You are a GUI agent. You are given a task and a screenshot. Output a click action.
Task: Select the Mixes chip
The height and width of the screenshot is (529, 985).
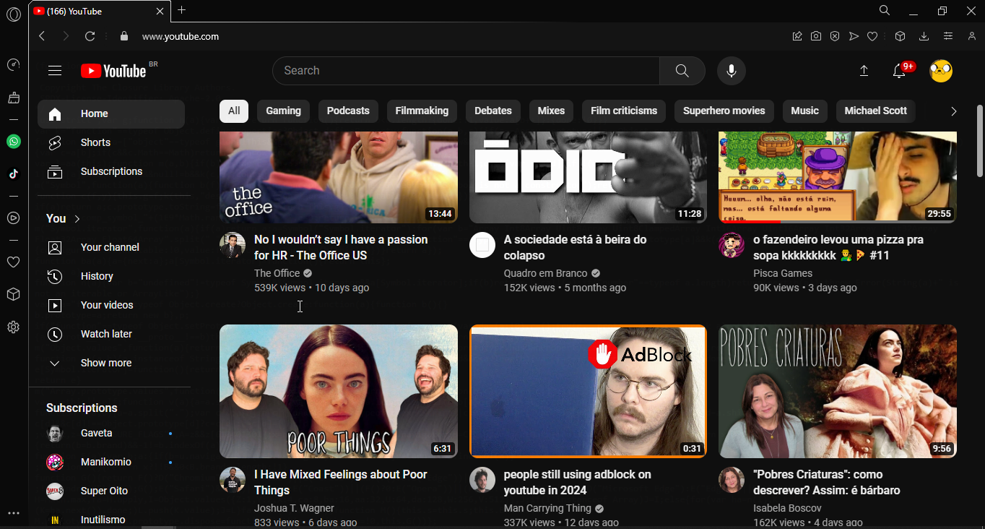coord(551,111)
